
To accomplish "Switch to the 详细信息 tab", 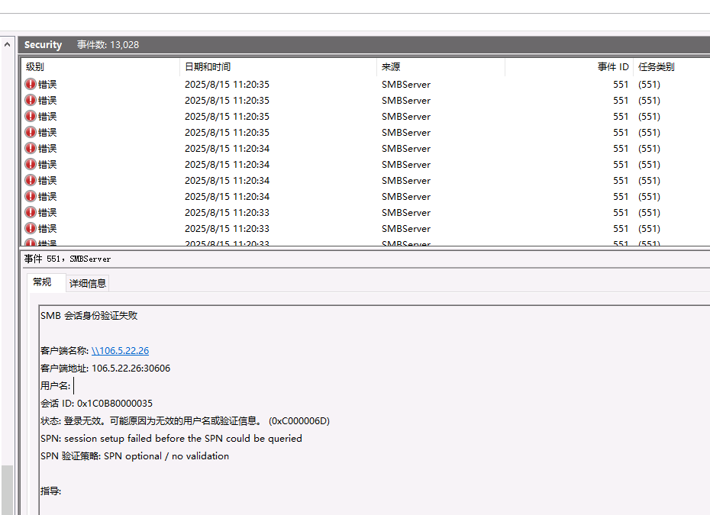I will coord(88,283).
